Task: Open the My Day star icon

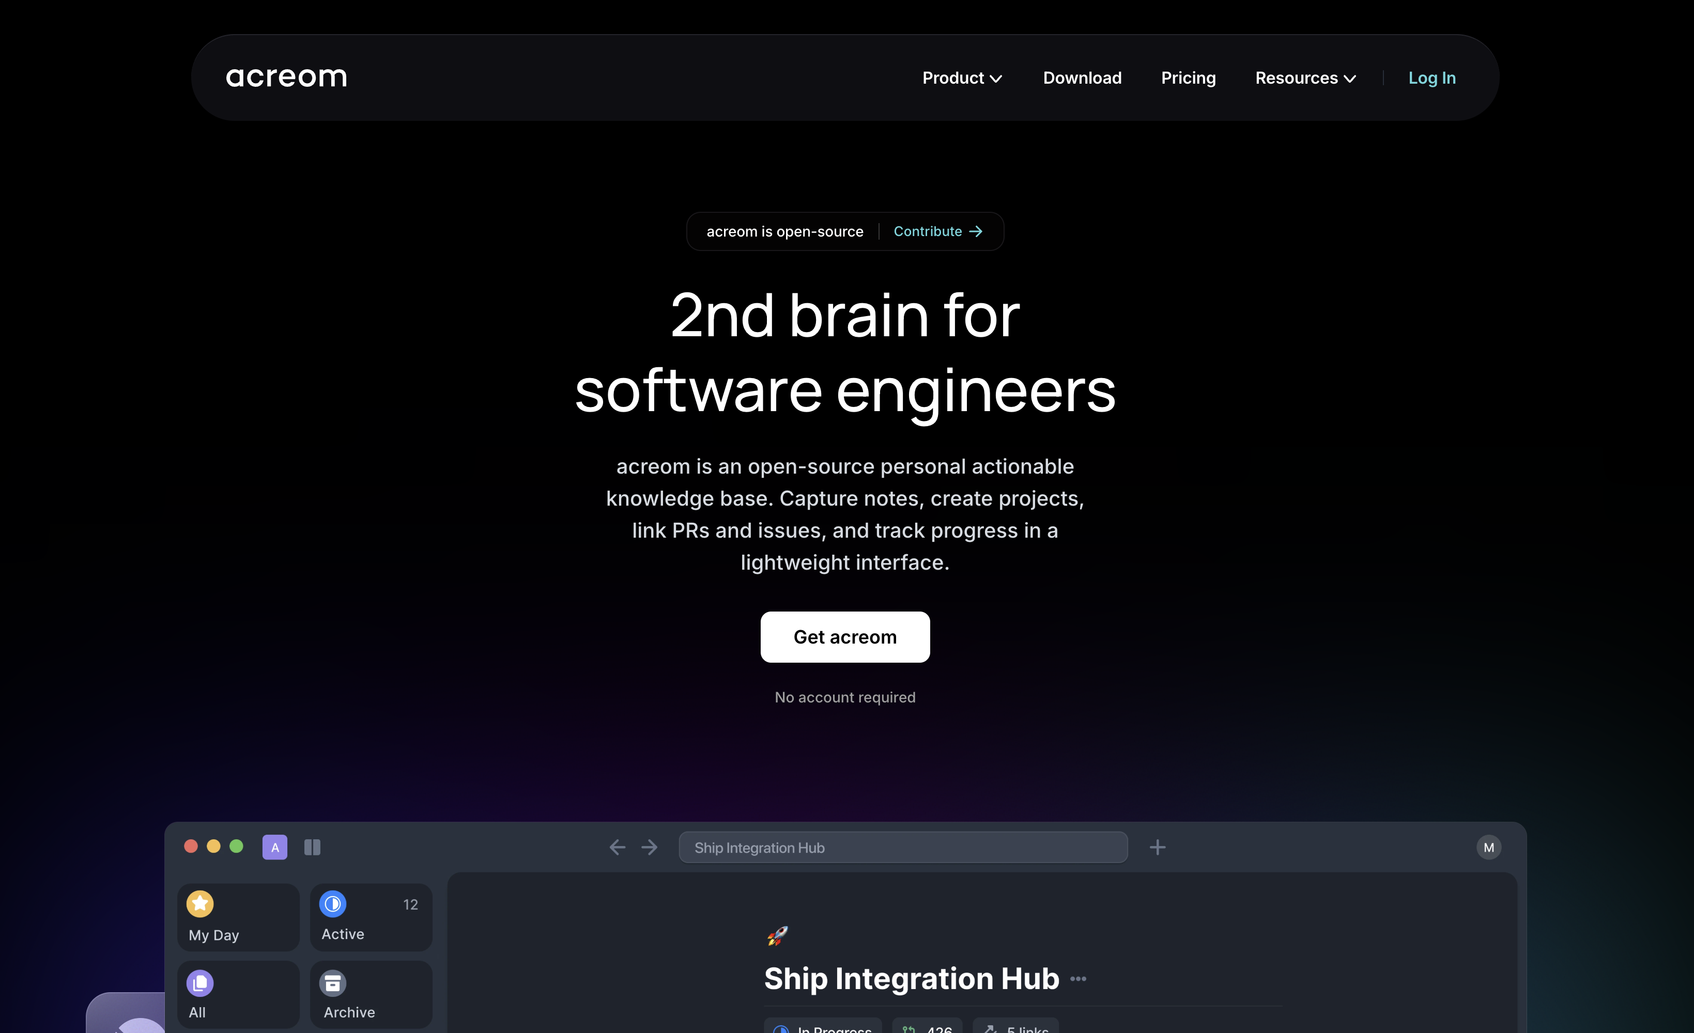Action: coord(200,904)
